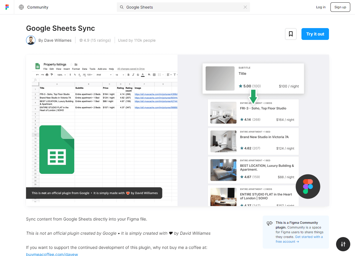Click the Sign up button
Viewport: 355px width, 256px height.
tap(340, 7)
